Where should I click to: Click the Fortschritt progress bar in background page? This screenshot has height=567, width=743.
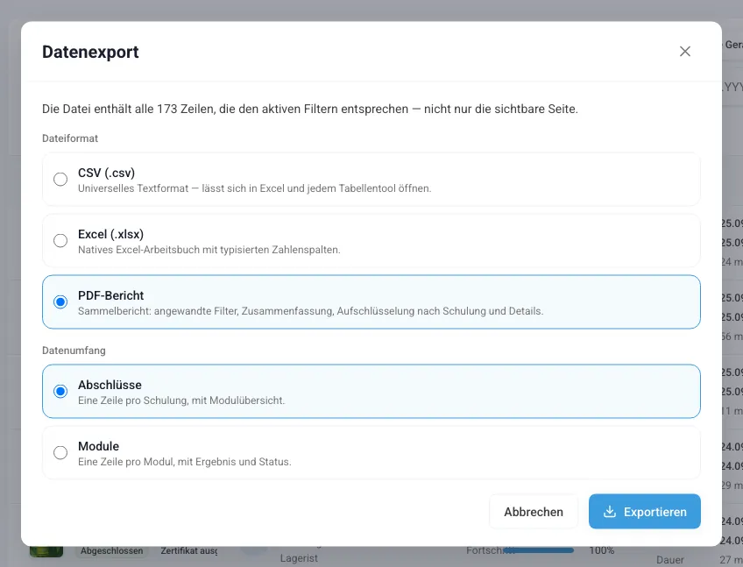coord(538,550)
